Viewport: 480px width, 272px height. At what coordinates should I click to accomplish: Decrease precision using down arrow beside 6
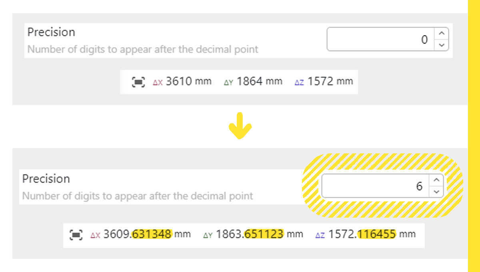(x=436, y=192)
